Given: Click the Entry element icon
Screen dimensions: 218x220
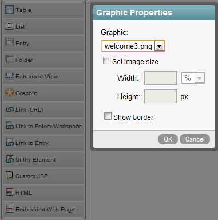Looking at the screenshot, I should click(9, 42).
